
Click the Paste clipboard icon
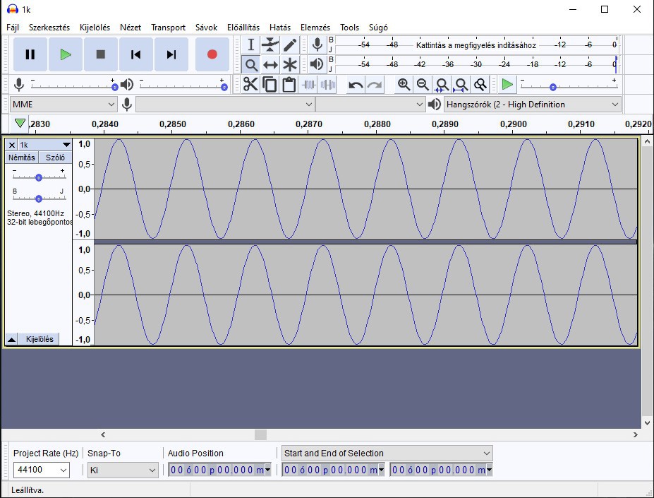(289, 85)
